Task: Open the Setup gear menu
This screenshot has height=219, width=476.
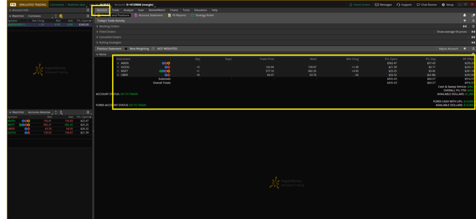Action: (448, 5)
